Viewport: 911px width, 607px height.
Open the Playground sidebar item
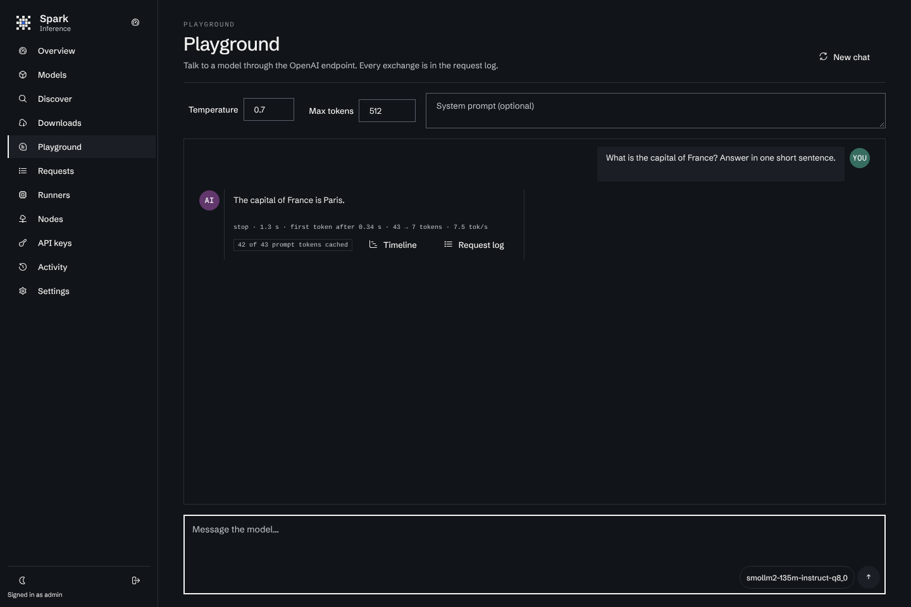(82, 147)
